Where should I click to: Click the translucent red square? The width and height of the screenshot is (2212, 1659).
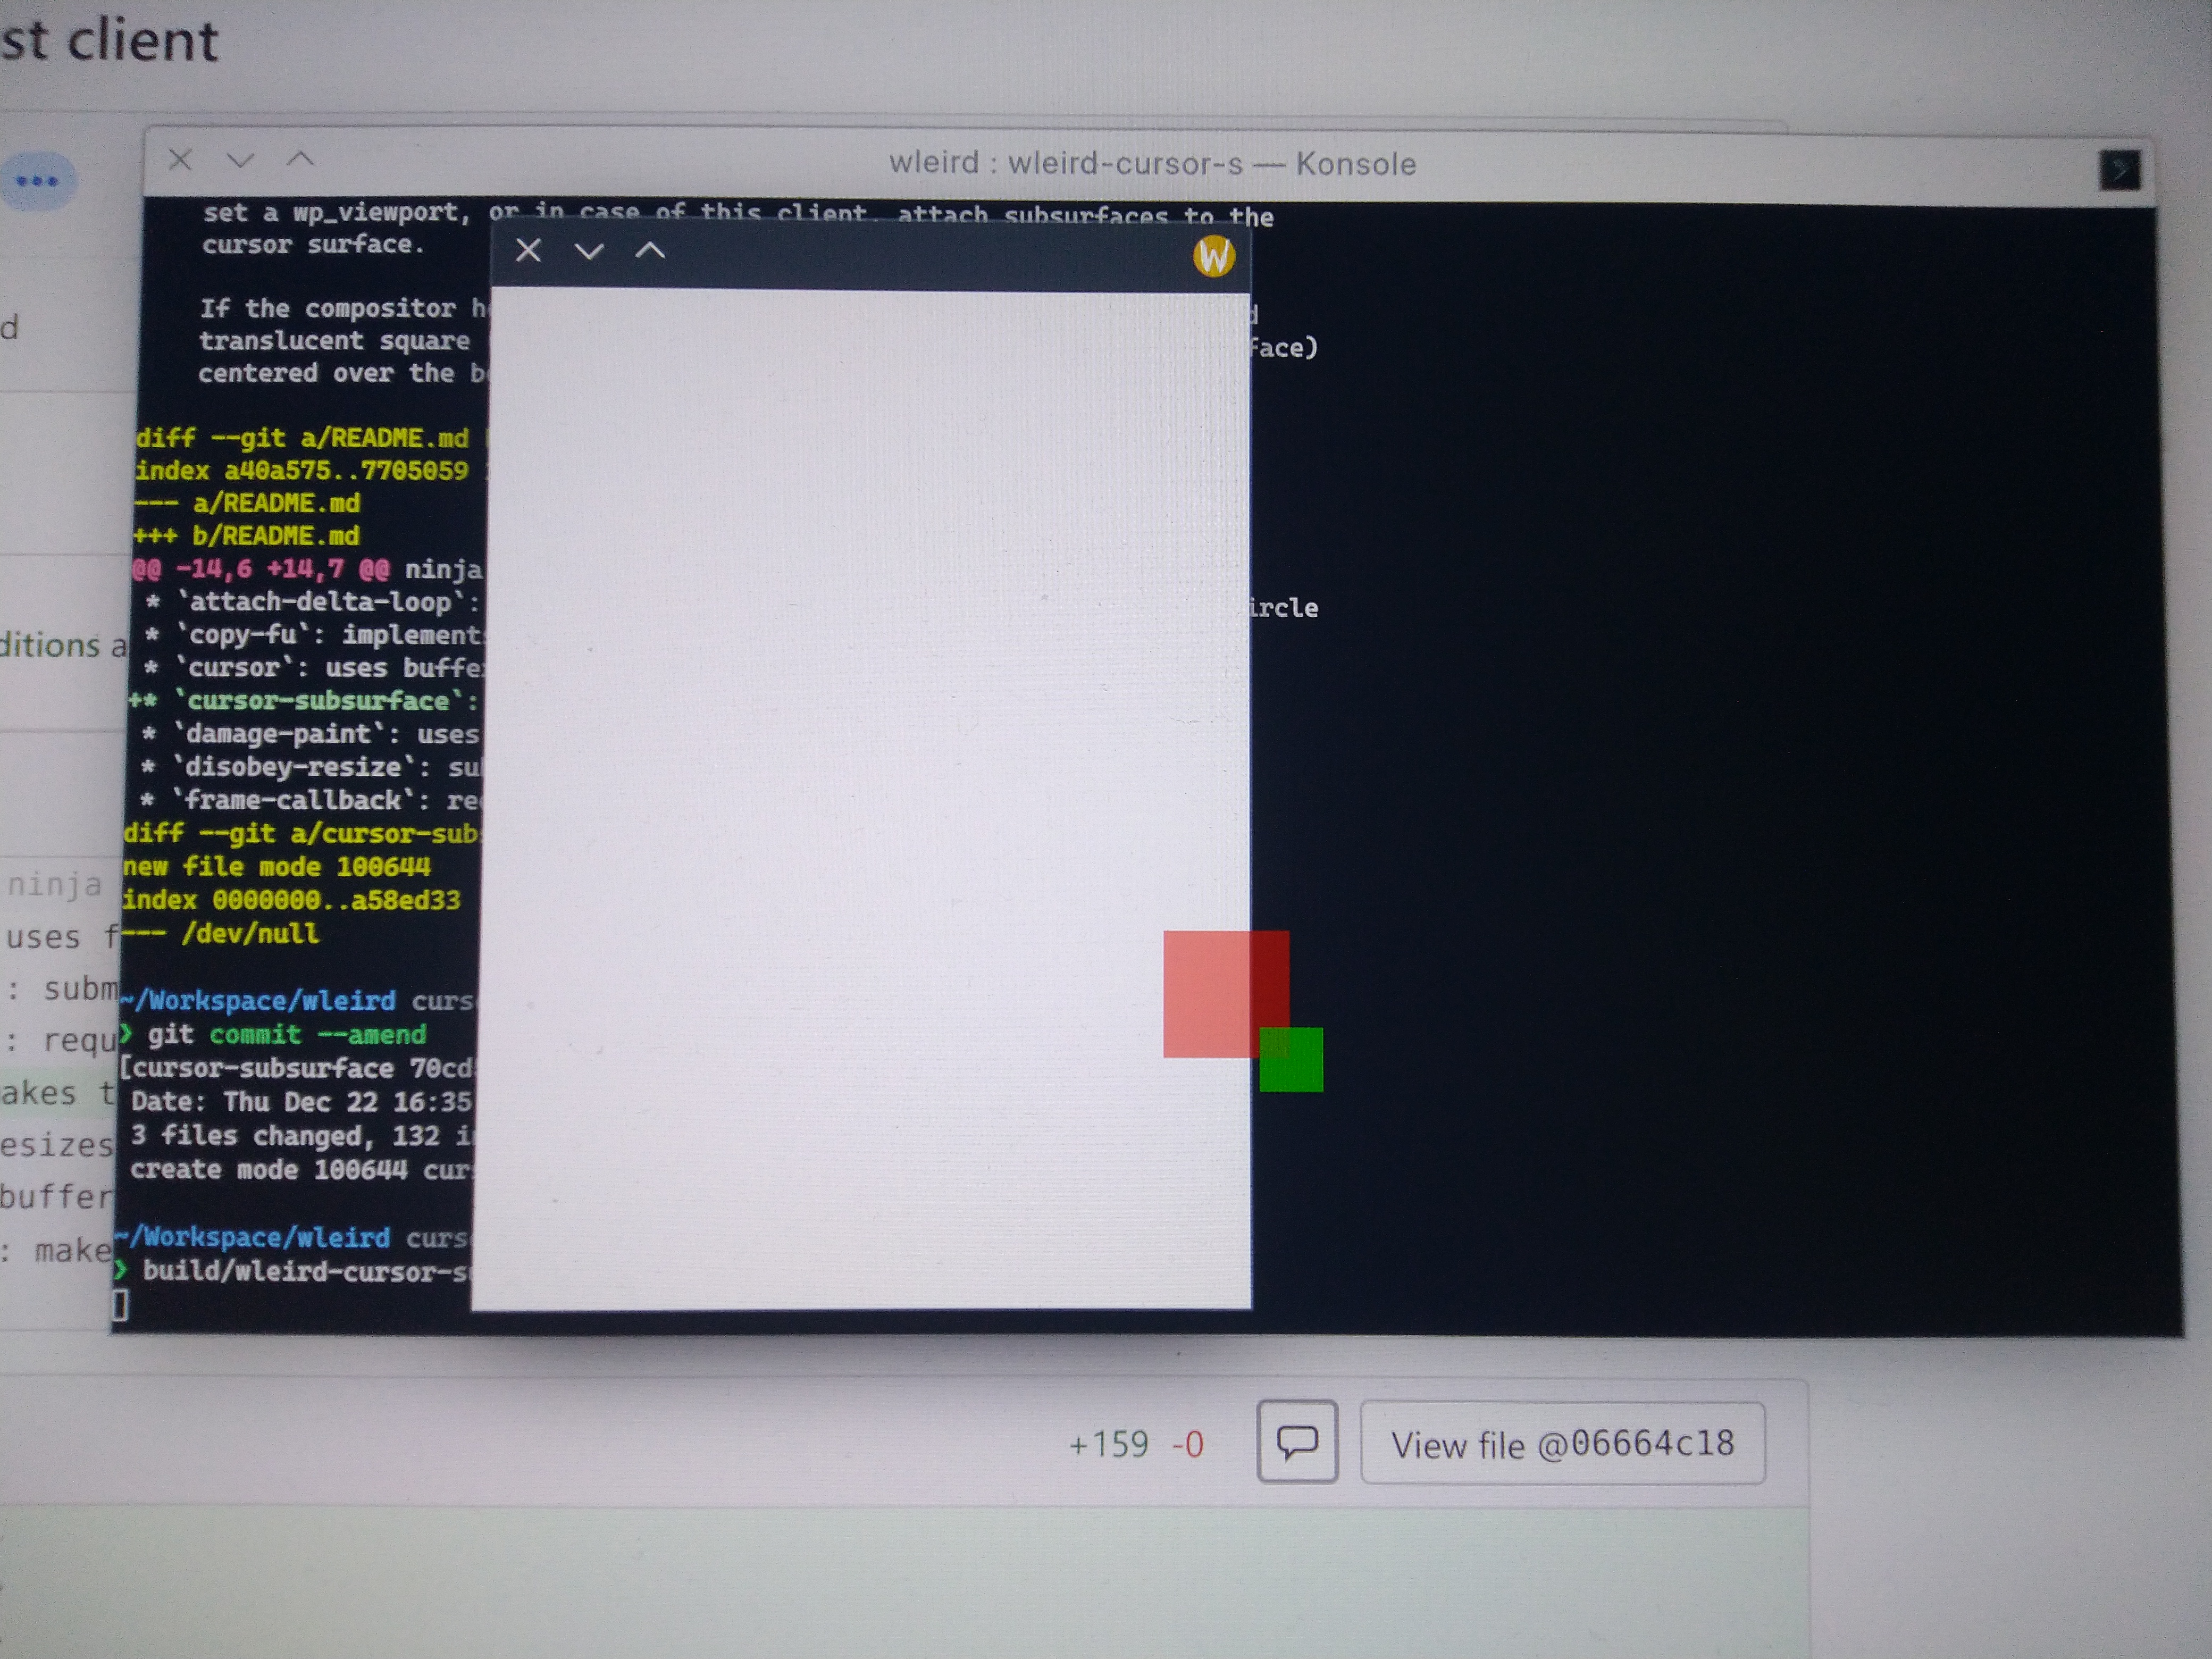point(1205,993)
